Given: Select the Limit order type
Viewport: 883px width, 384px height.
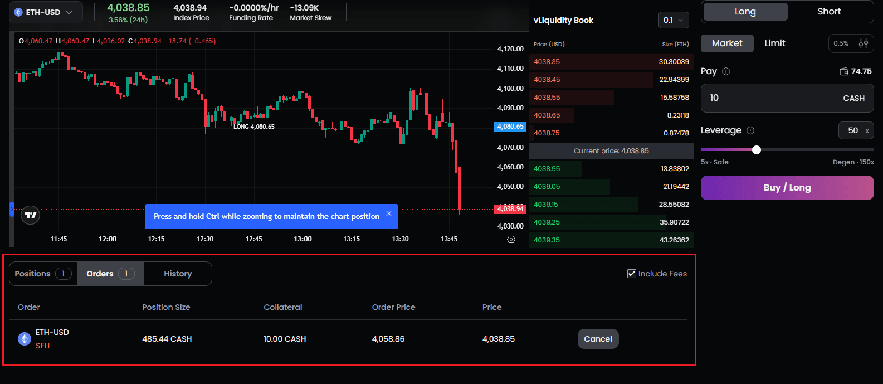Looking at the screenshot, I should click(774, 43).
